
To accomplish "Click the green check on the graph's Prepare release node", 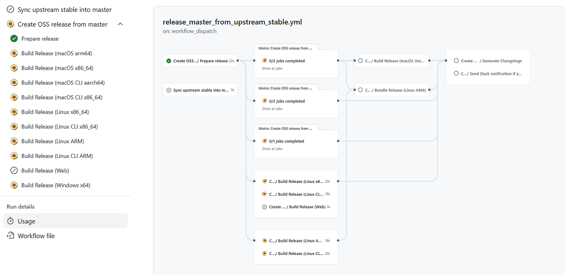I will tap(169, 61).
